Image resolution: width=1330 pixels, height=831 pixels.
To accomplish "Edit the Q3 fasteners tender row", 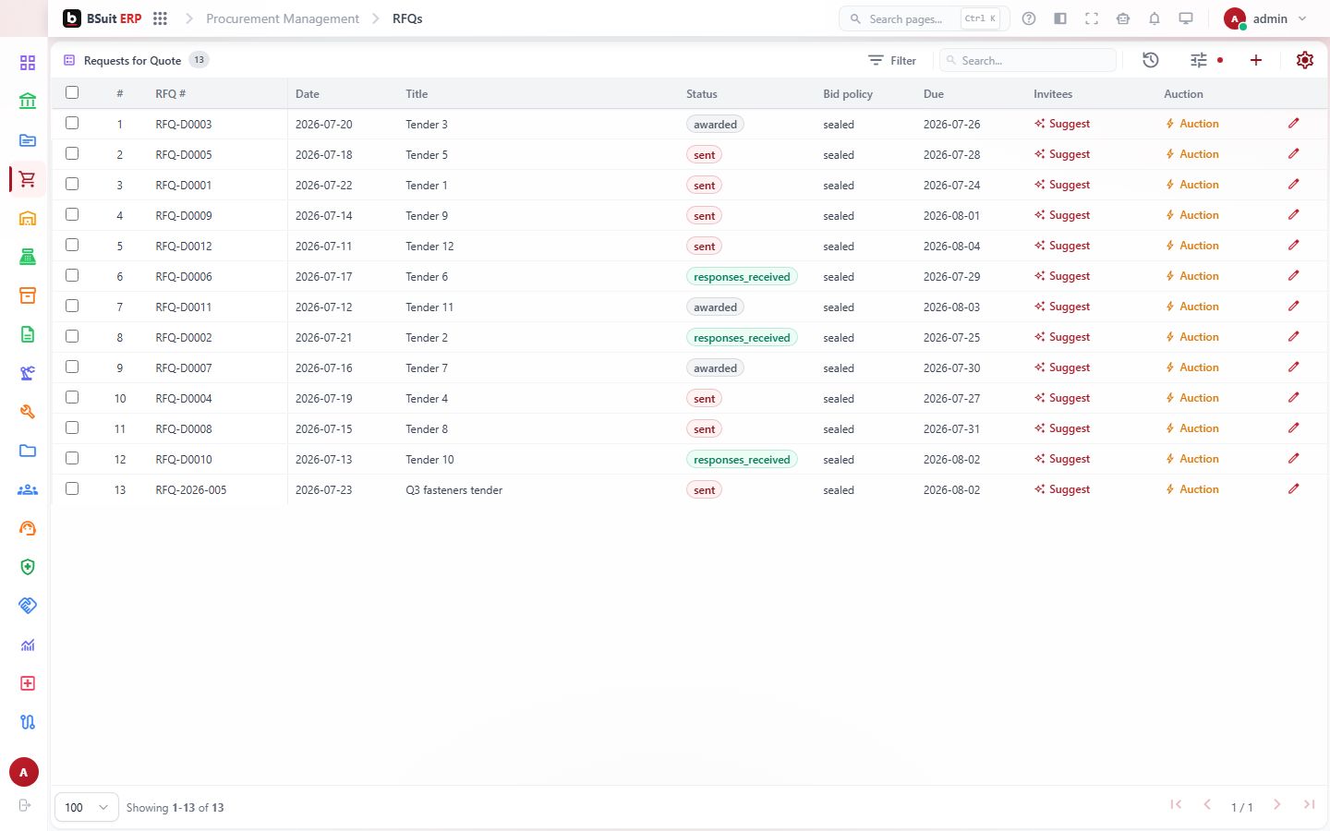I will tap(1294, 488).
